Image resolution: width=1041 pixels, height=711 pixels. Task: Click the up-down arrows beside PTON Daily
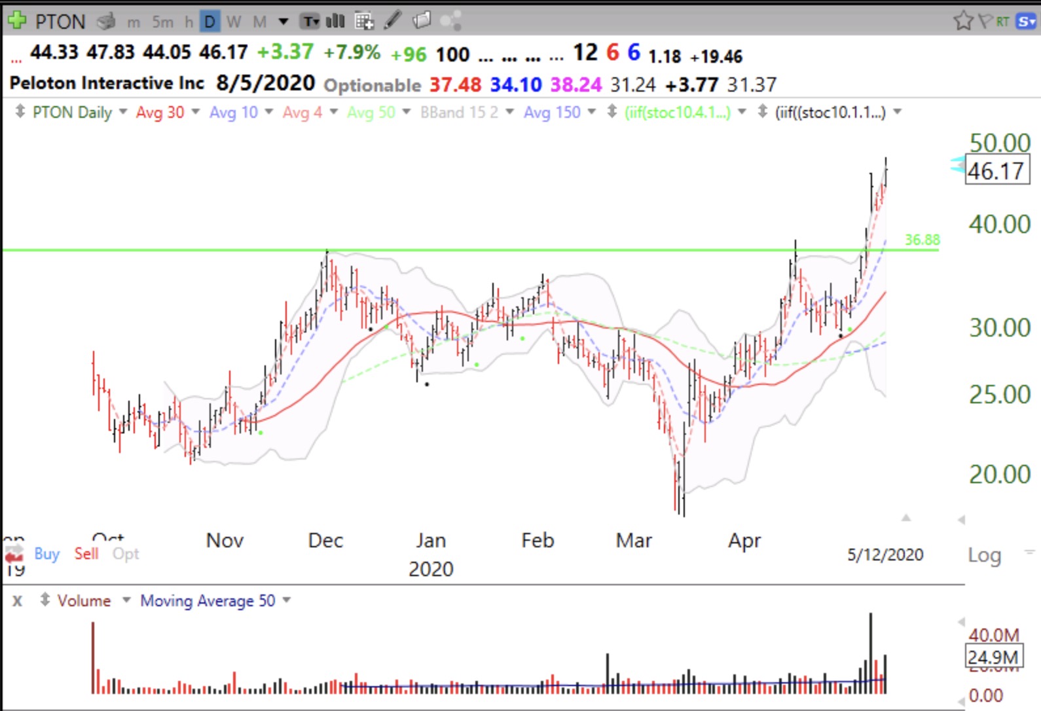coord(20,111)
